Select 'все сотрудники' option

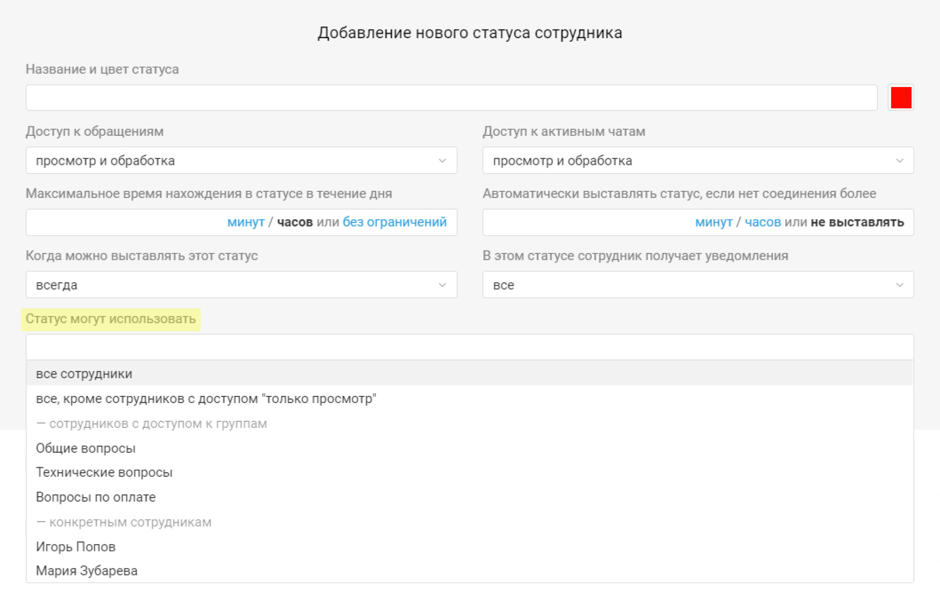[469, 374]
